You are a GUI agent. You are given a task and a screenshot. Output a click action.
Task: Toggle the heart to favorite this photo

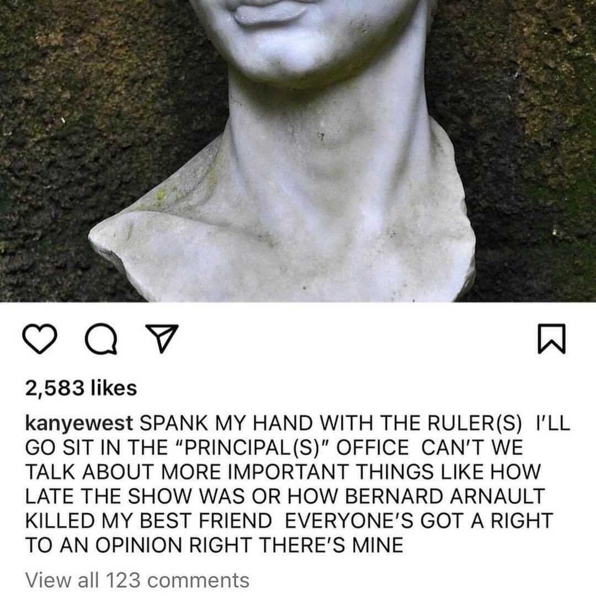(x=40, y=339)
